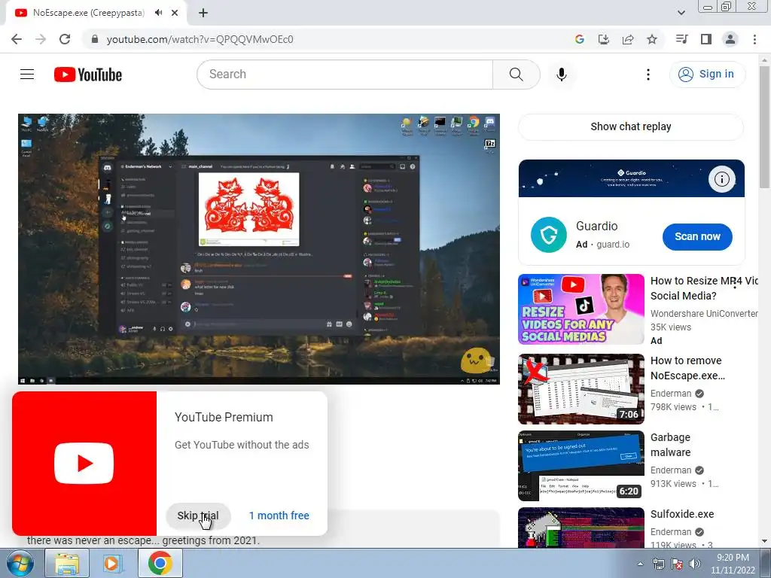Open the Action Center flag icon
The image size is (771, 578).
coord(677,564)
